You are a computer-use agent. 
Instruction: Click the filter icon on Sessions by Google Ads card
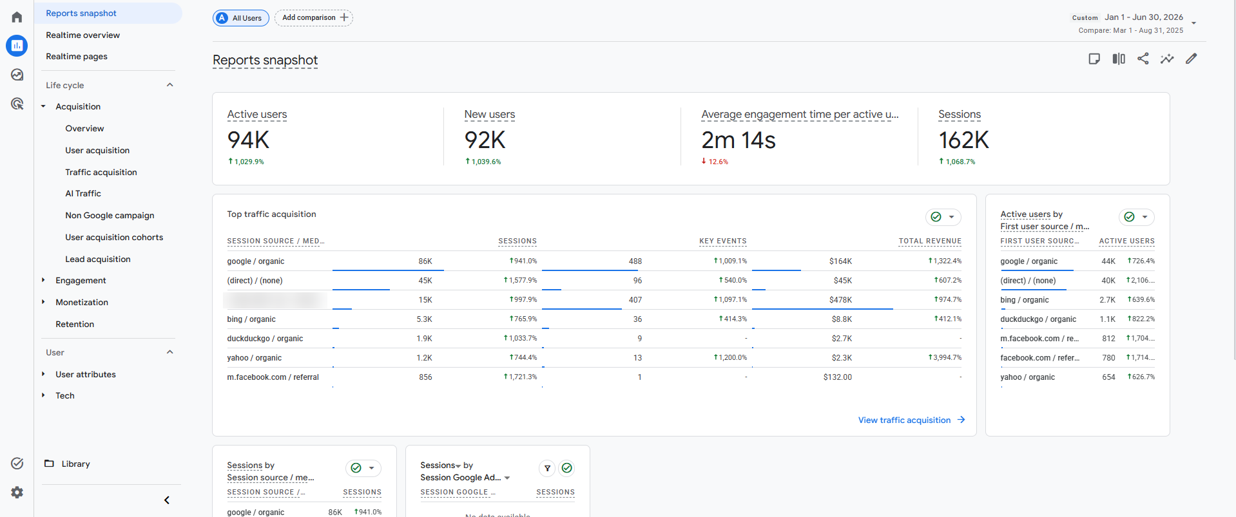pos(547,468)
